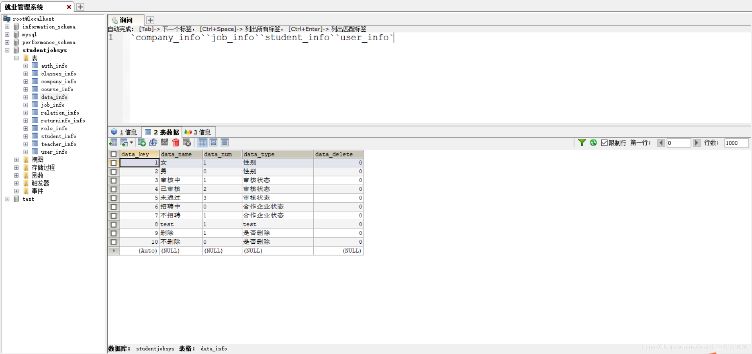
Task: Check the row checkbox for 不删除
Action: (x=114, y=242)
